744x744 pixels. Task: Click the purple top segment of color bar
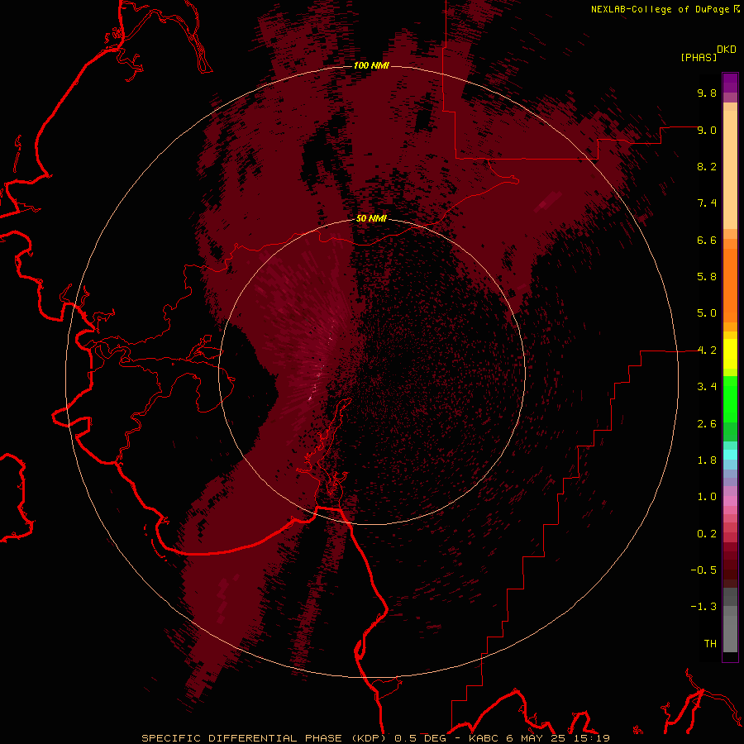click(730, 83)
